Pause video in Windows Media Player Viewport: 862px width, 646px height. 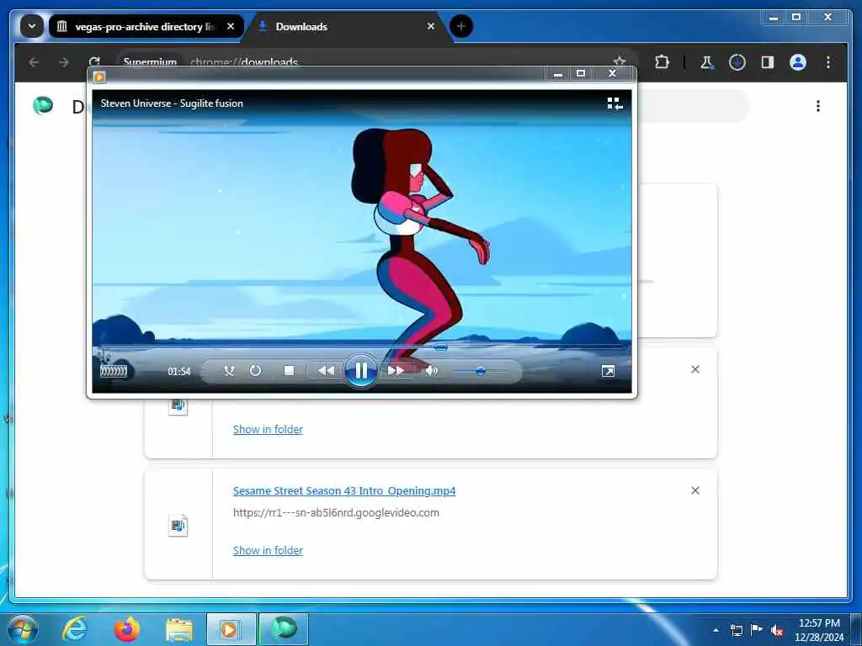(360, 371)
